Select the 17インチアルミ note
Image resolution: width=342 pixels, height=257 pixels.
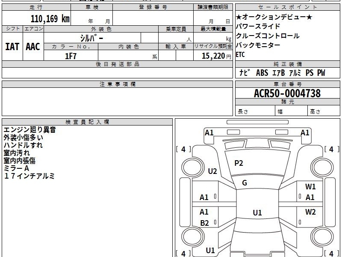tap(29, 176)
